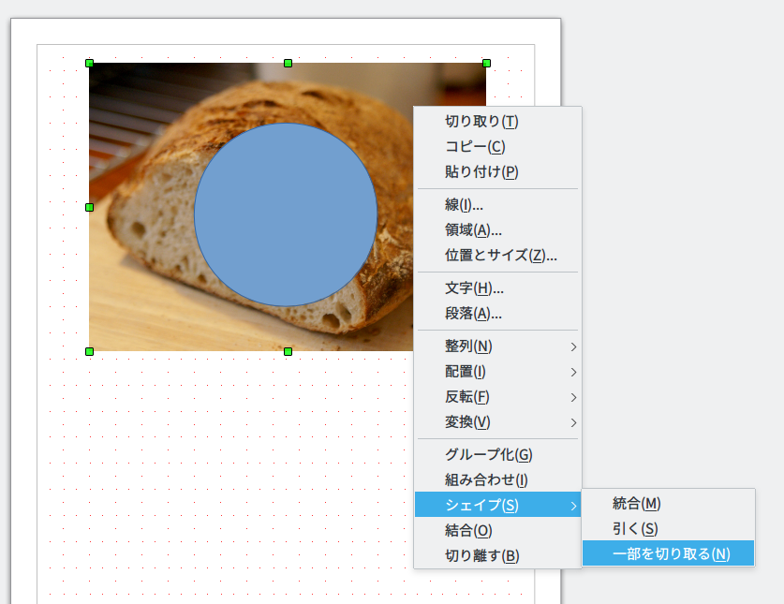Image resolution: width=784 pixels, height=604 pixels.
Task: Choose 組み合わせ(I) in the menu
Action: (498, 480)
